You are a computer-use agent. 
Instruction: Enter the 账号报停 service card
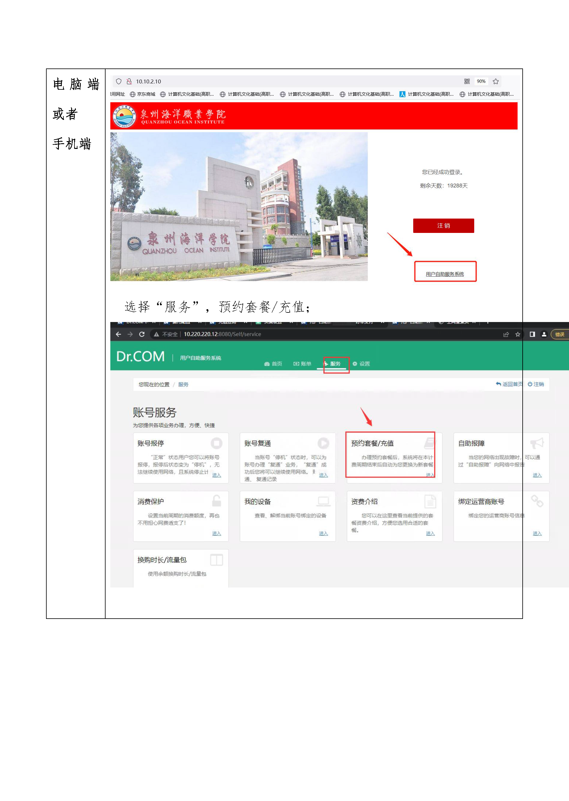[216, 475]
